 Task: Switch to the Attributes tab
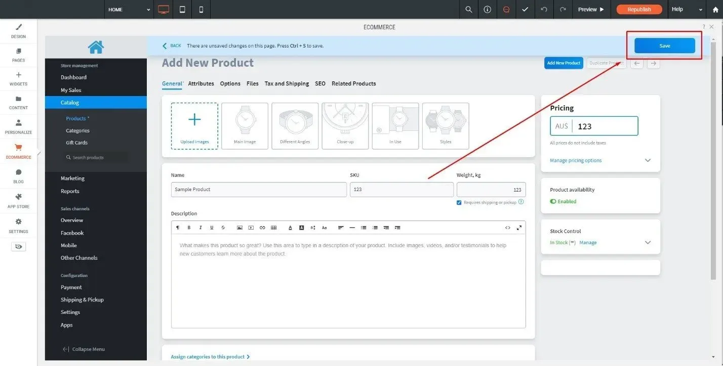point(201,83)
